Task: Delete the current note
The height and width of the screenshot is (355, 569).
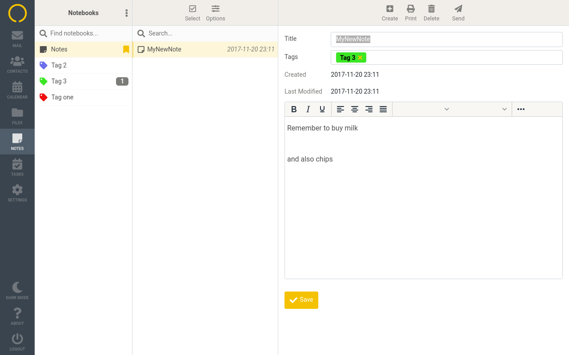Action: tap(431, 12)
